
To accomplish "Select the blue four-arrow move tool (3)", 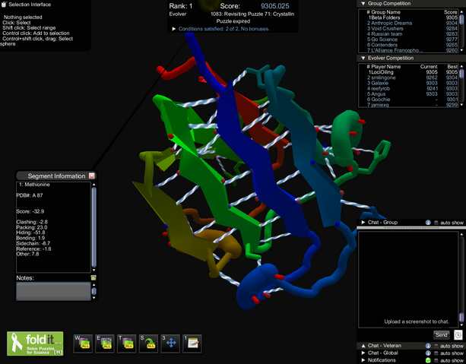I will coord(170,343).
